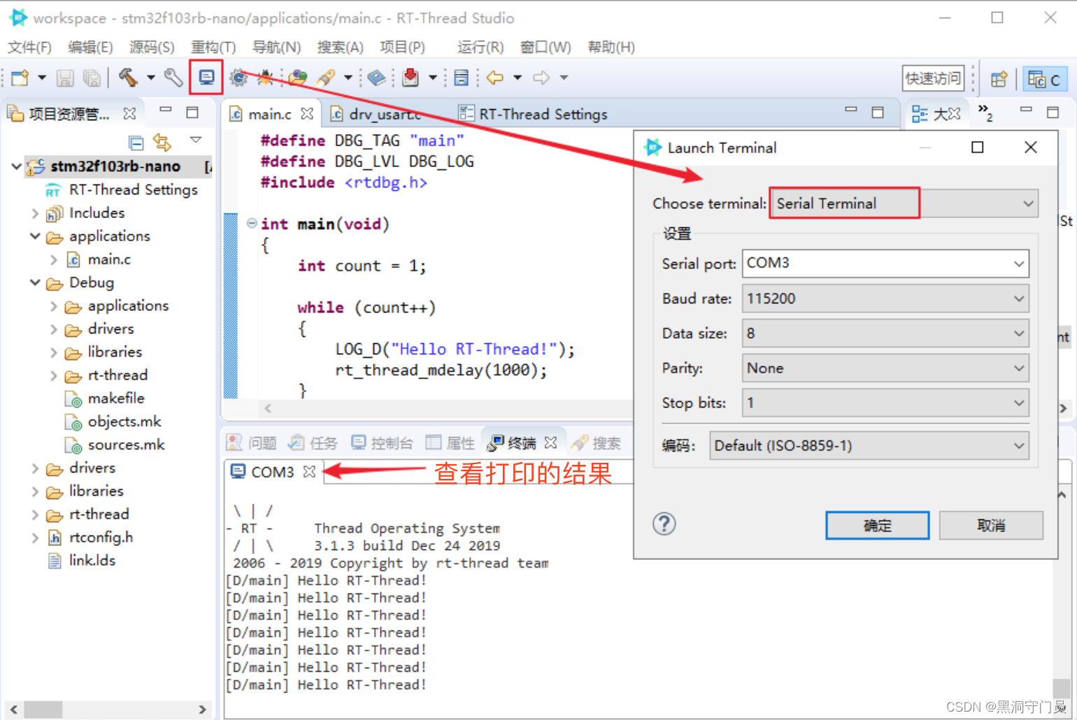Switch to the 属性 properties tab
Viewport: 1077px width, 720px height.
pos(450,442)
